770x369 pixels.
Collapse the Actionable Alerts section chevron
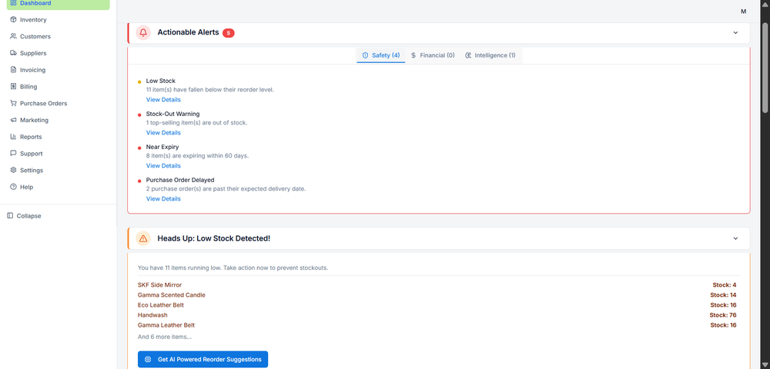[x=735, y=33]
